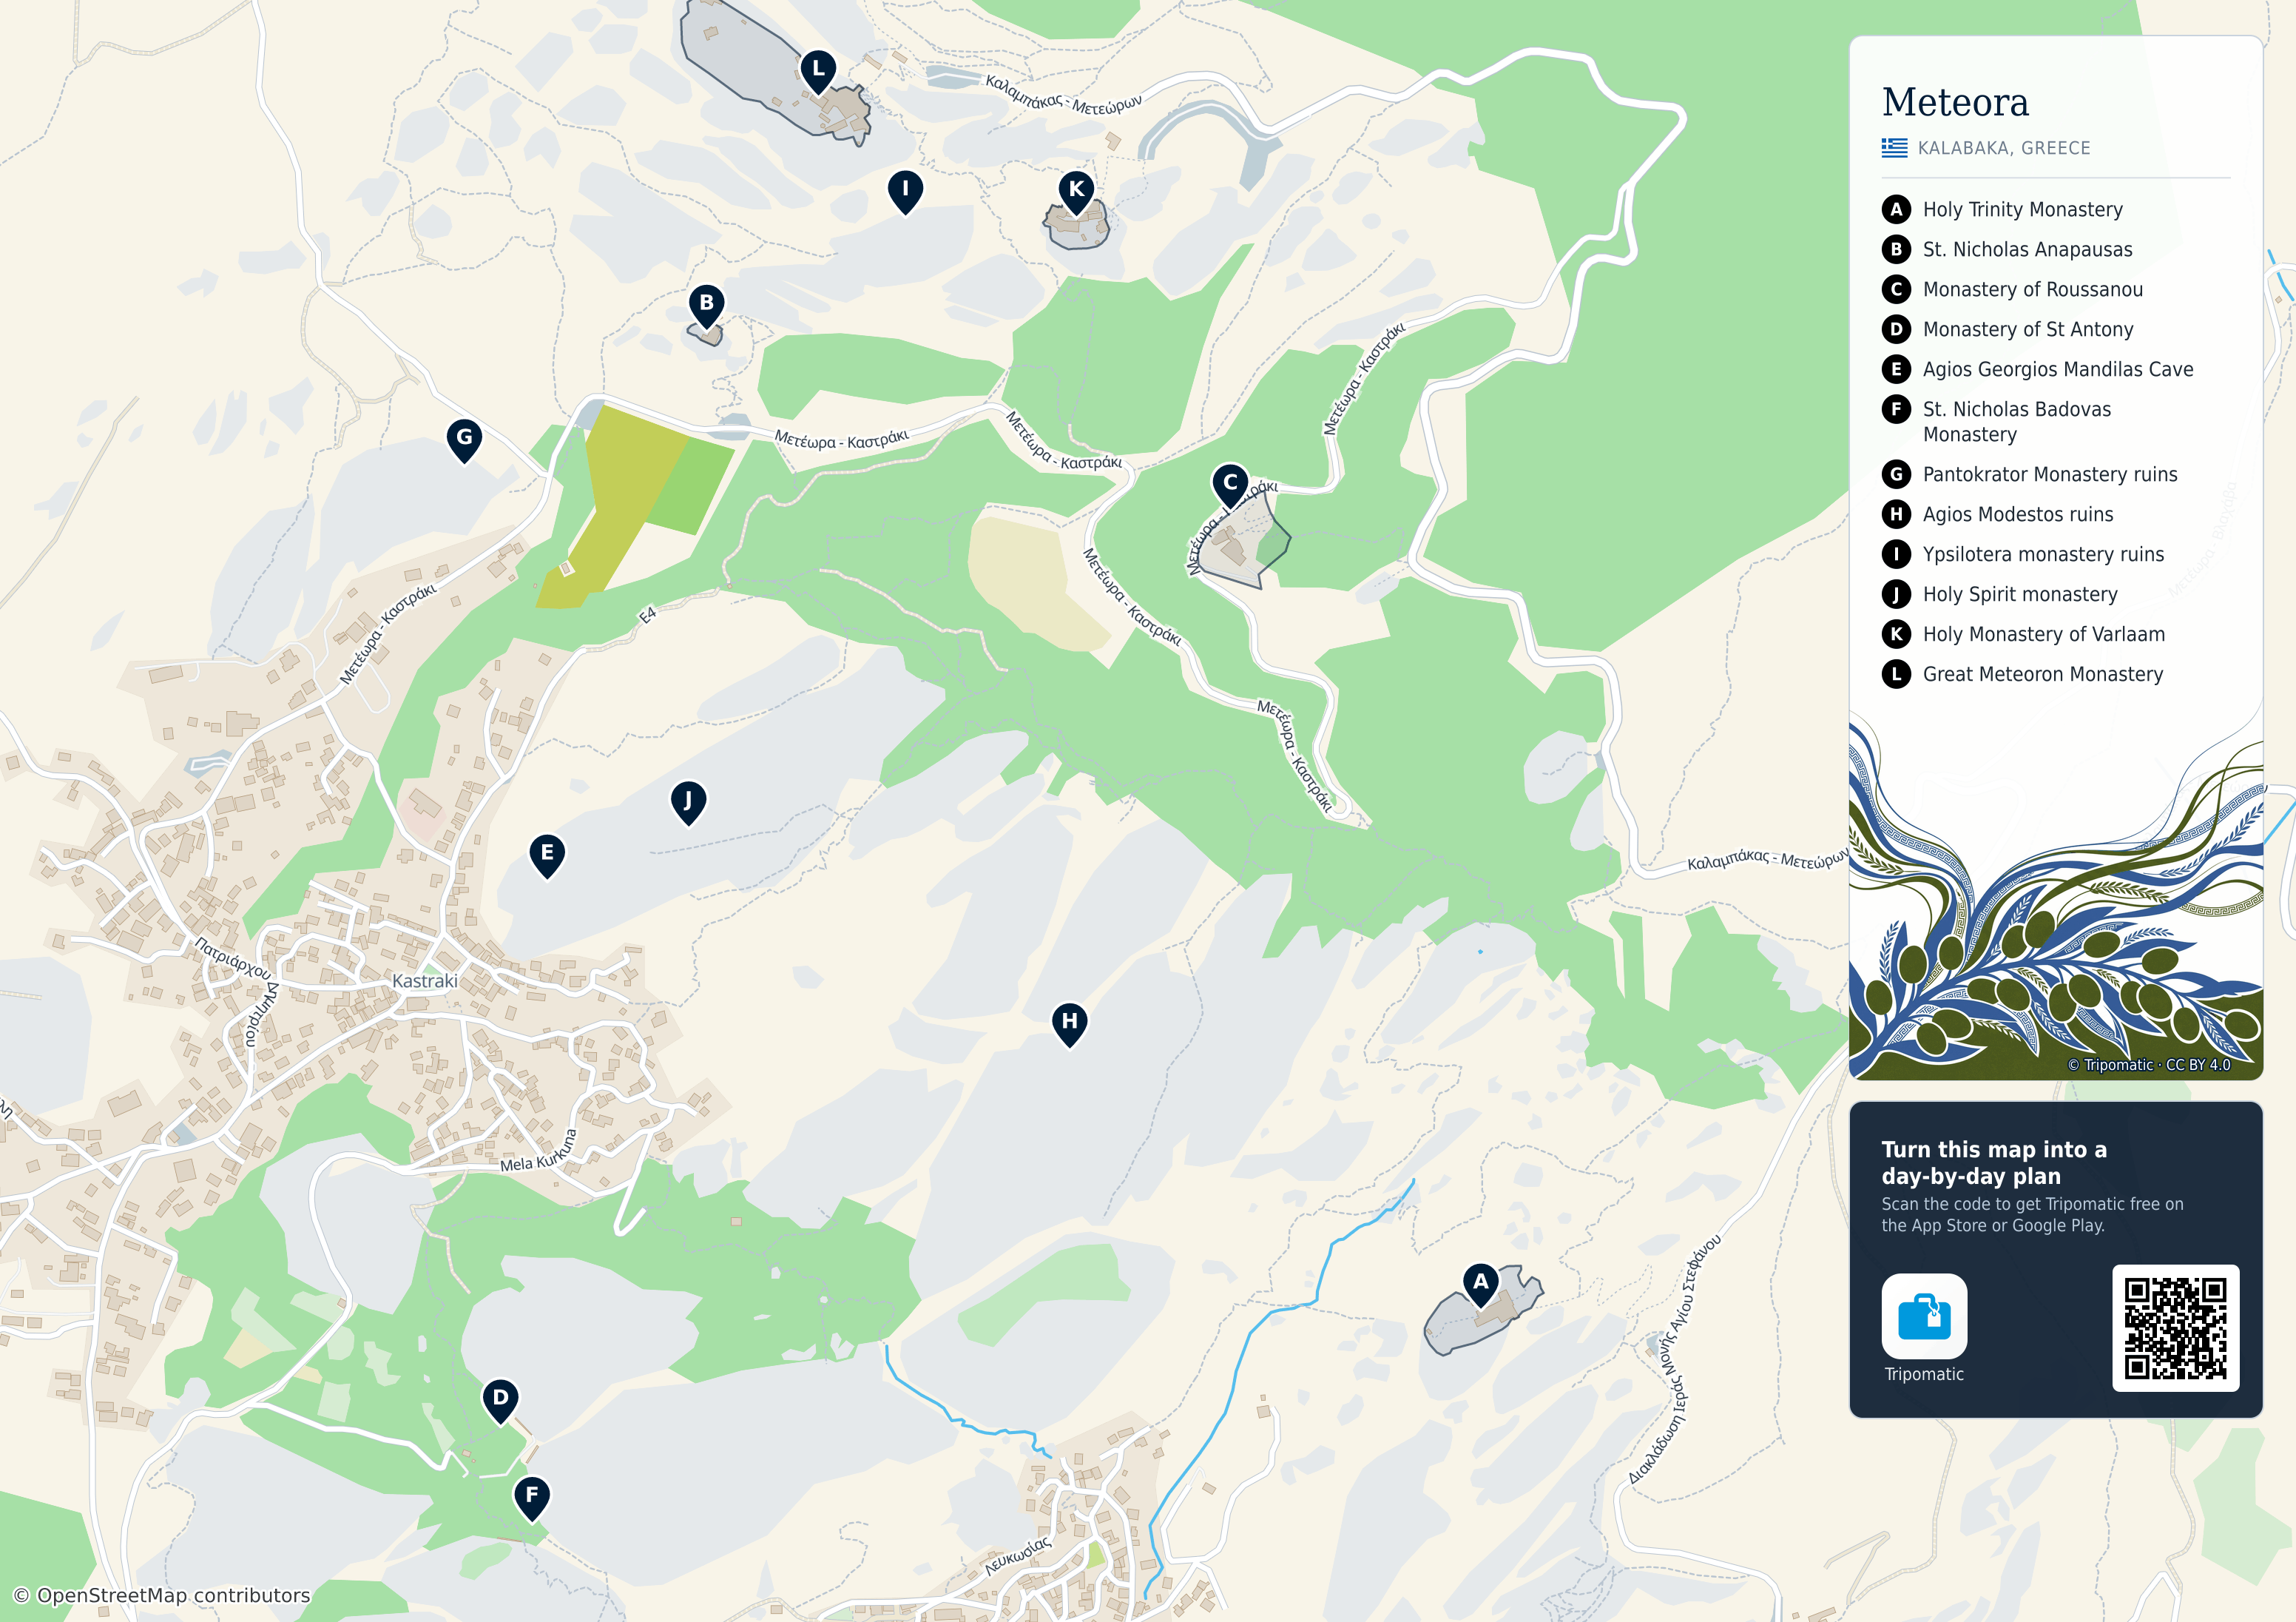
Task: Click 'Turn this map into a day-by-day plan'
Action: tap(1993, 1162)
